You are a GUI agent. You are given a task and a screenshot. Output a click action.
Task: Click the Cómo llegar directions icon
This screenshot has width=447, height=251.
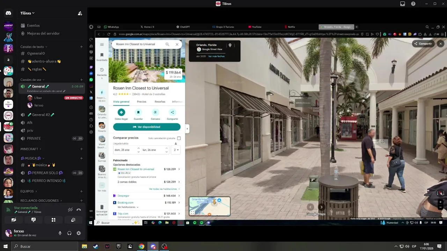(121, 112)
